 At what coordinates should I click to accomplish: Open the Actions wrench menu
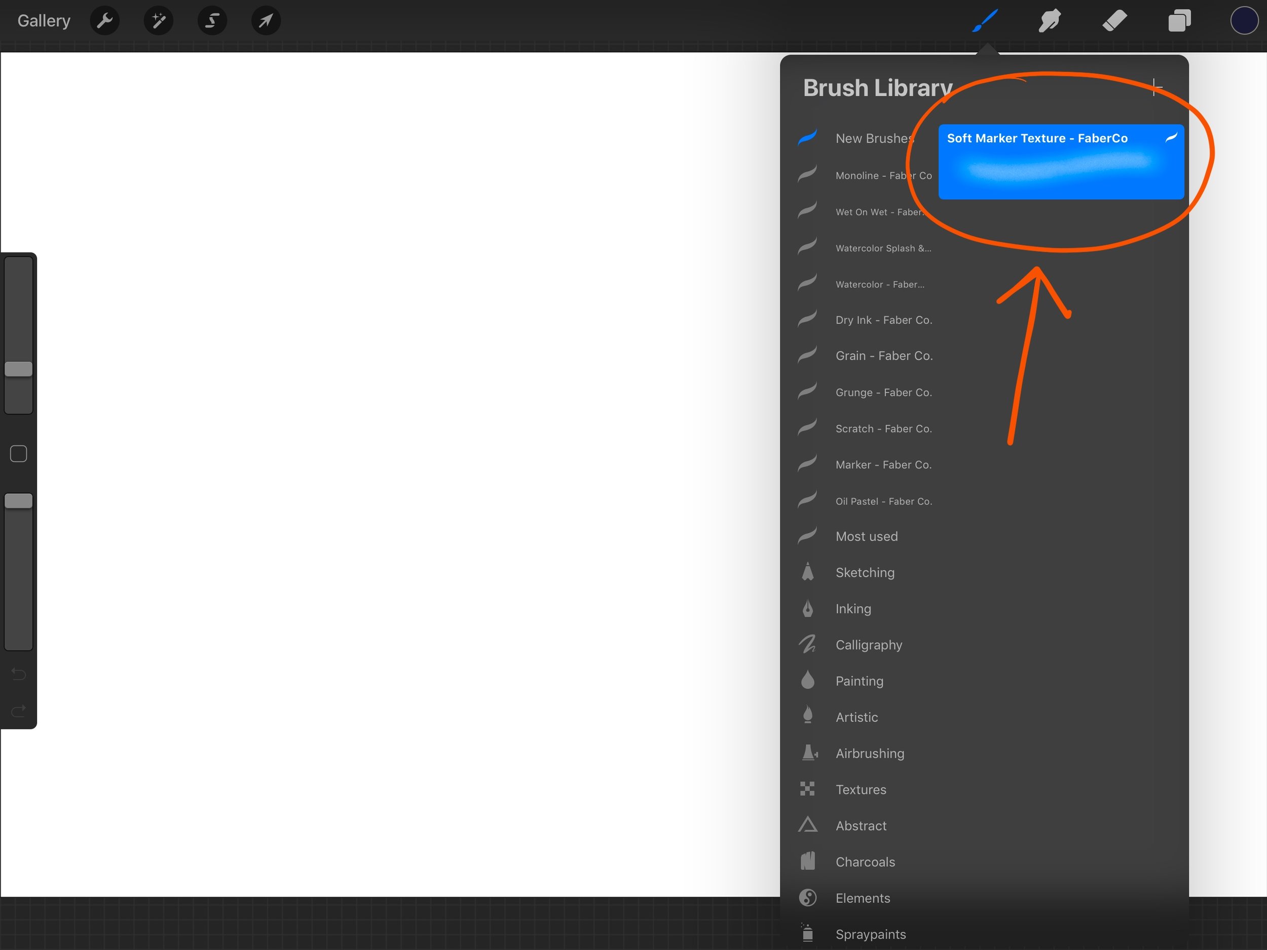point(105,21)
